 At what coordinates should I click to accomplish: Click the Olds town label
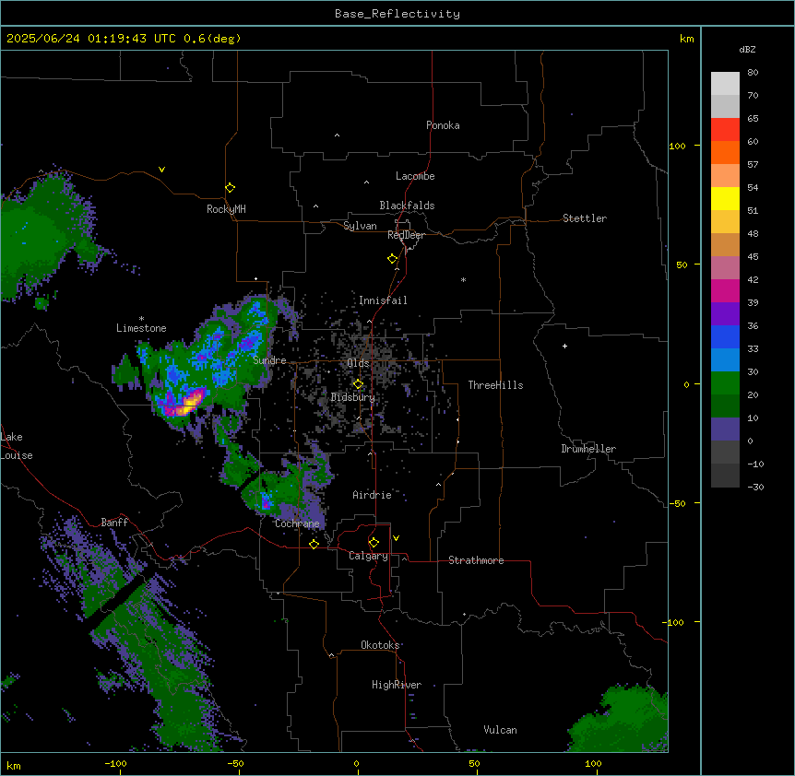click(358, 363)
